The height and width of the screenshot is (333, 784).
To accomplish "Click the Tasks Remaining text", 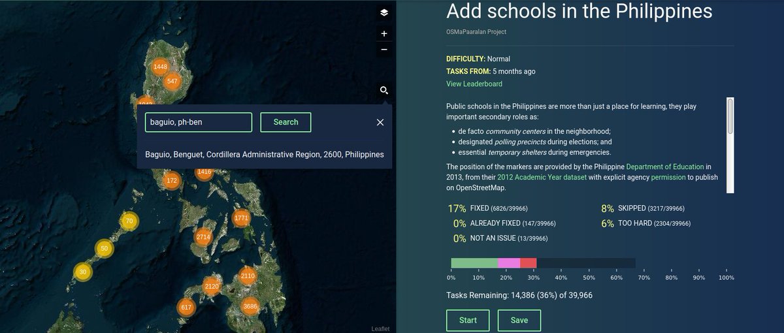I will pyautogui.click(x=519, y=295).
